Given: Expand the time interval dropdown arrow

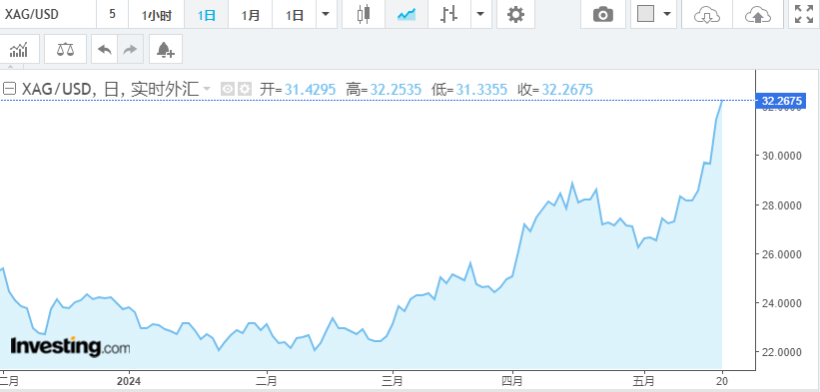Looking at the screenshot, I should coord(326,14).
